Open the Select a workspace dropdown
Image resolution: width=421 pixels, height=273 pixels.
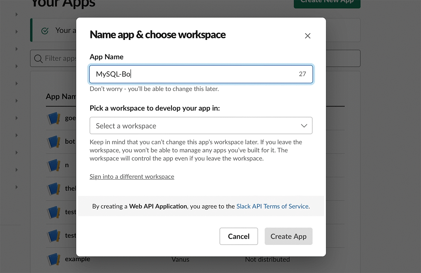(x=201, y=126)
